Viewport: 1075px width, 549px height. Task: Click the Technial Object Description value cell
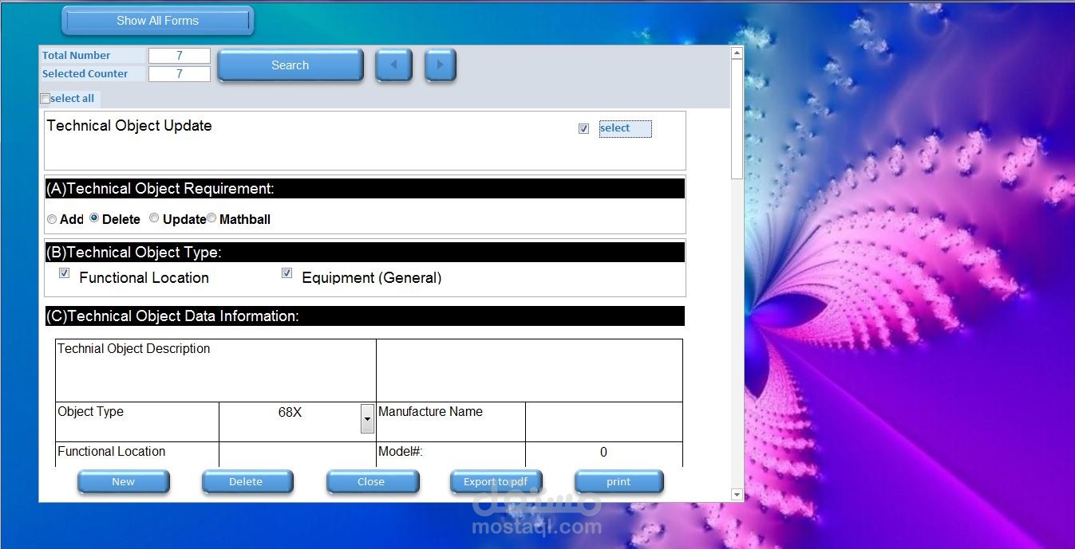(529, 371)
